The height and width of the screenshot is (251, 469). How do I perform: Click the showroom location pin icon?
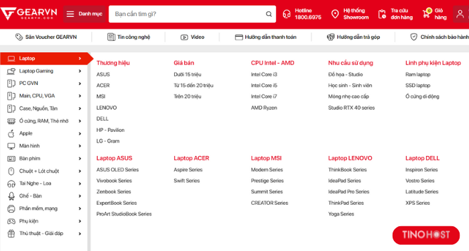point(335,14)
